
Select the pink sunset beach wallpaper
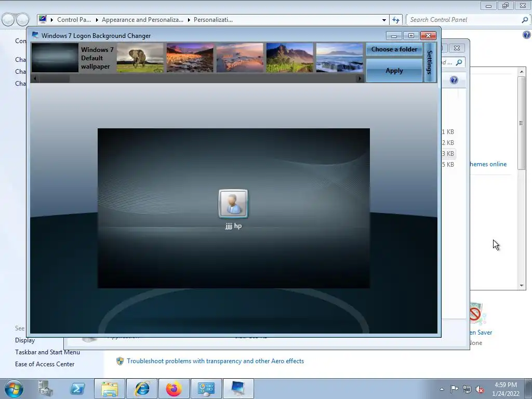240,58
